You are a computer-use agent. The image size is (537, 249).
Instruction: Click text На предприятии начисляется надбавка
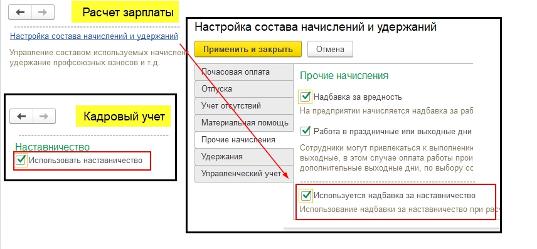point(386,111)
